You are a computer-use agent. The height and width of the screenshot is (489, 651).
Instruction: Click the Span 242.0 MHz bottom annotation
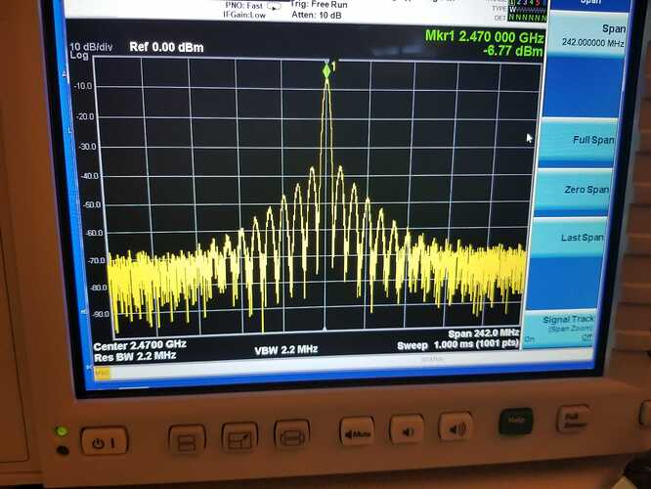click(483, 333)
